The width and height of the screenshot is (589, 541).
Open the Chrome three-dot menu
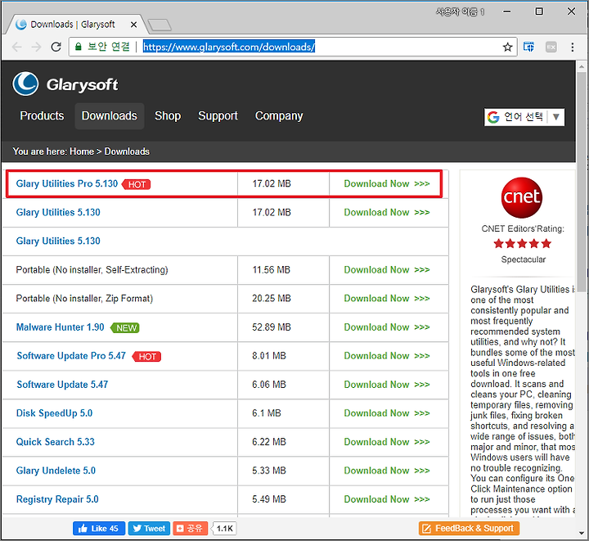point(572,47)
